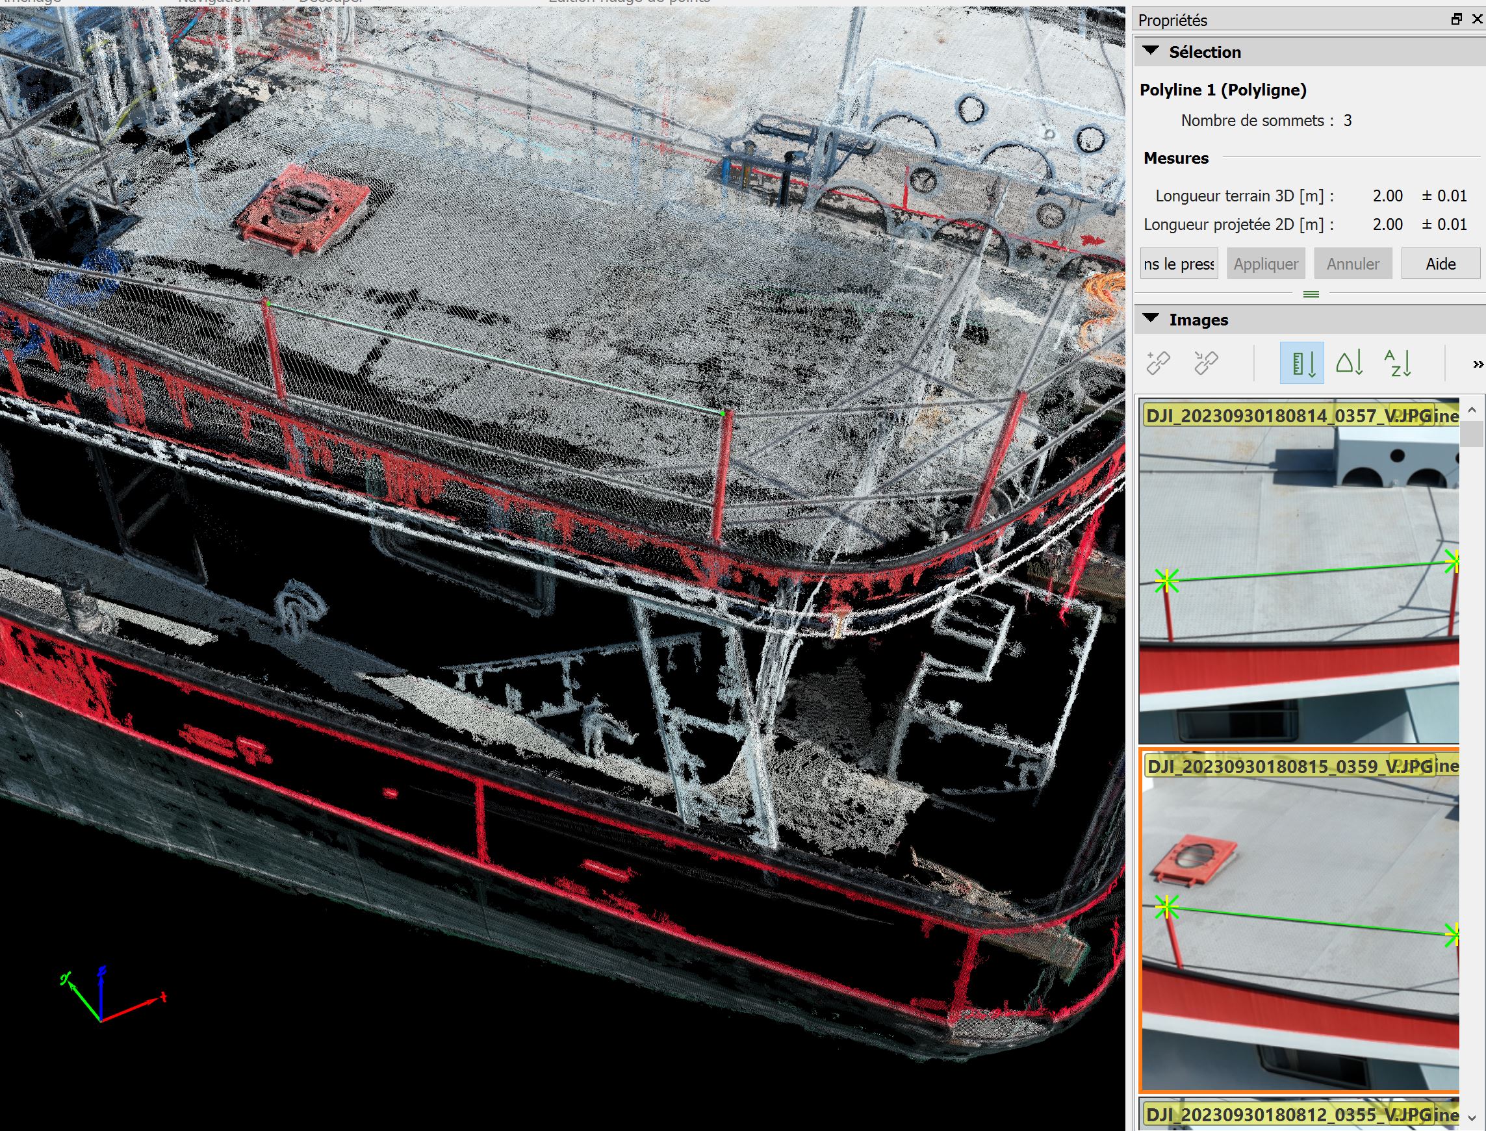Collapse the Sélection section
This screenshot has width=1486, height=1131.
1151,51
